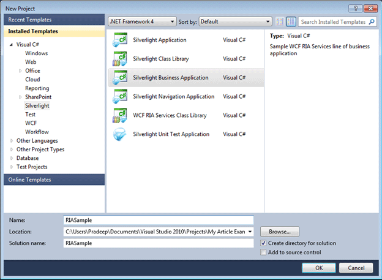
Task: Select Cloud under Visual C#
Action: tap(32, 80)
